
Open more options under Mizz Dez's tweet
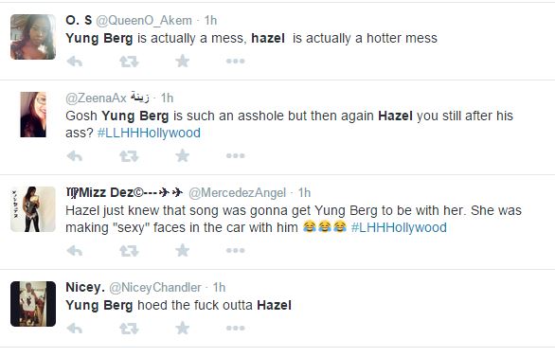click(x=236, y=251)
